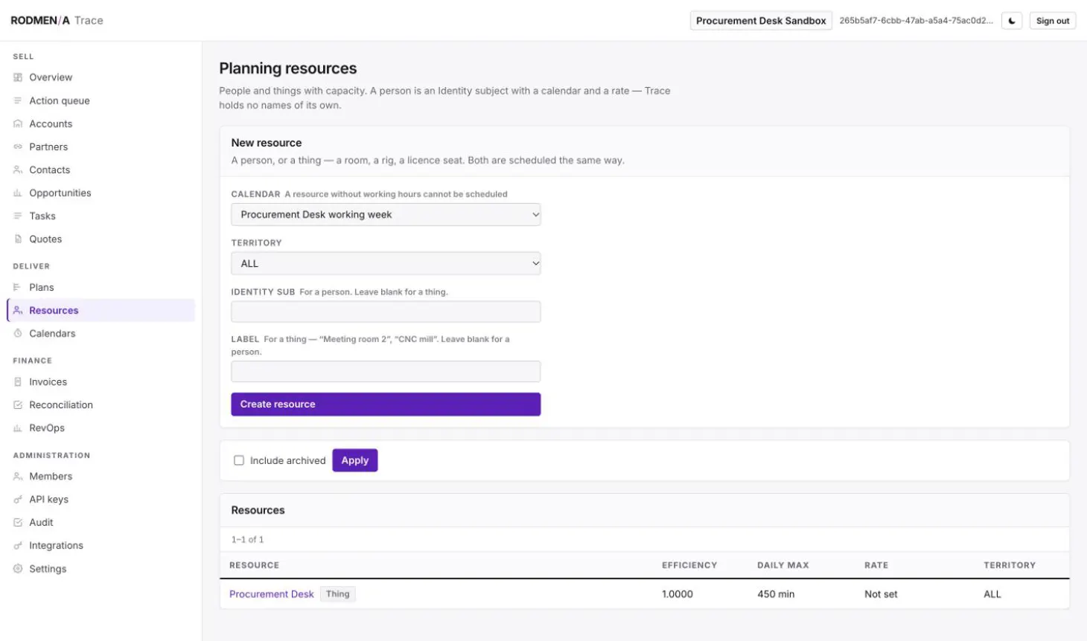Viewport: 1087px width, 641px height.
Task: Open the Integrations page
Action: point(101,545)
